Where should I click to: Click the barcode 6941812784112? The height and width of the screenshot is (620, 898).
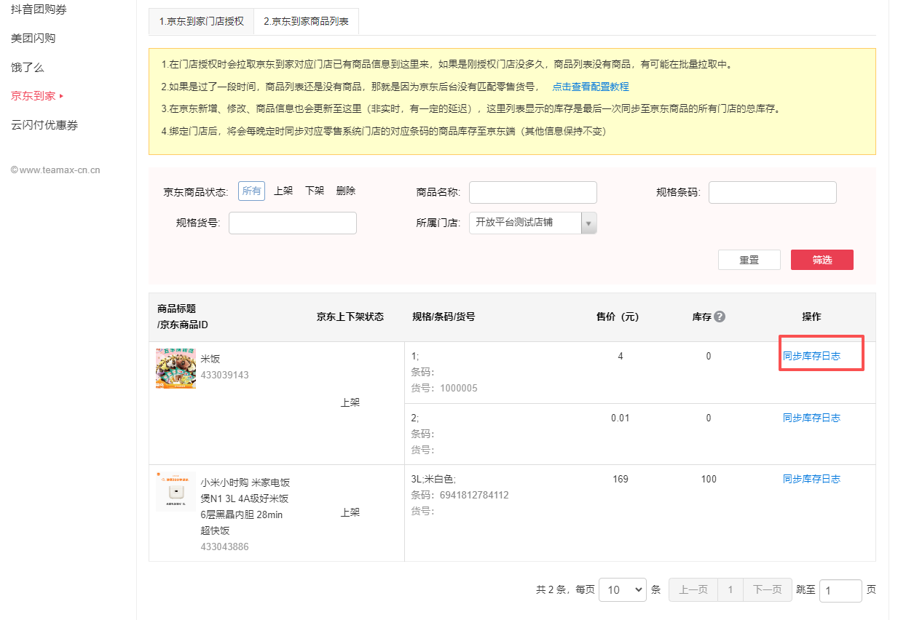pyautogui.click(x=474, y=495)
